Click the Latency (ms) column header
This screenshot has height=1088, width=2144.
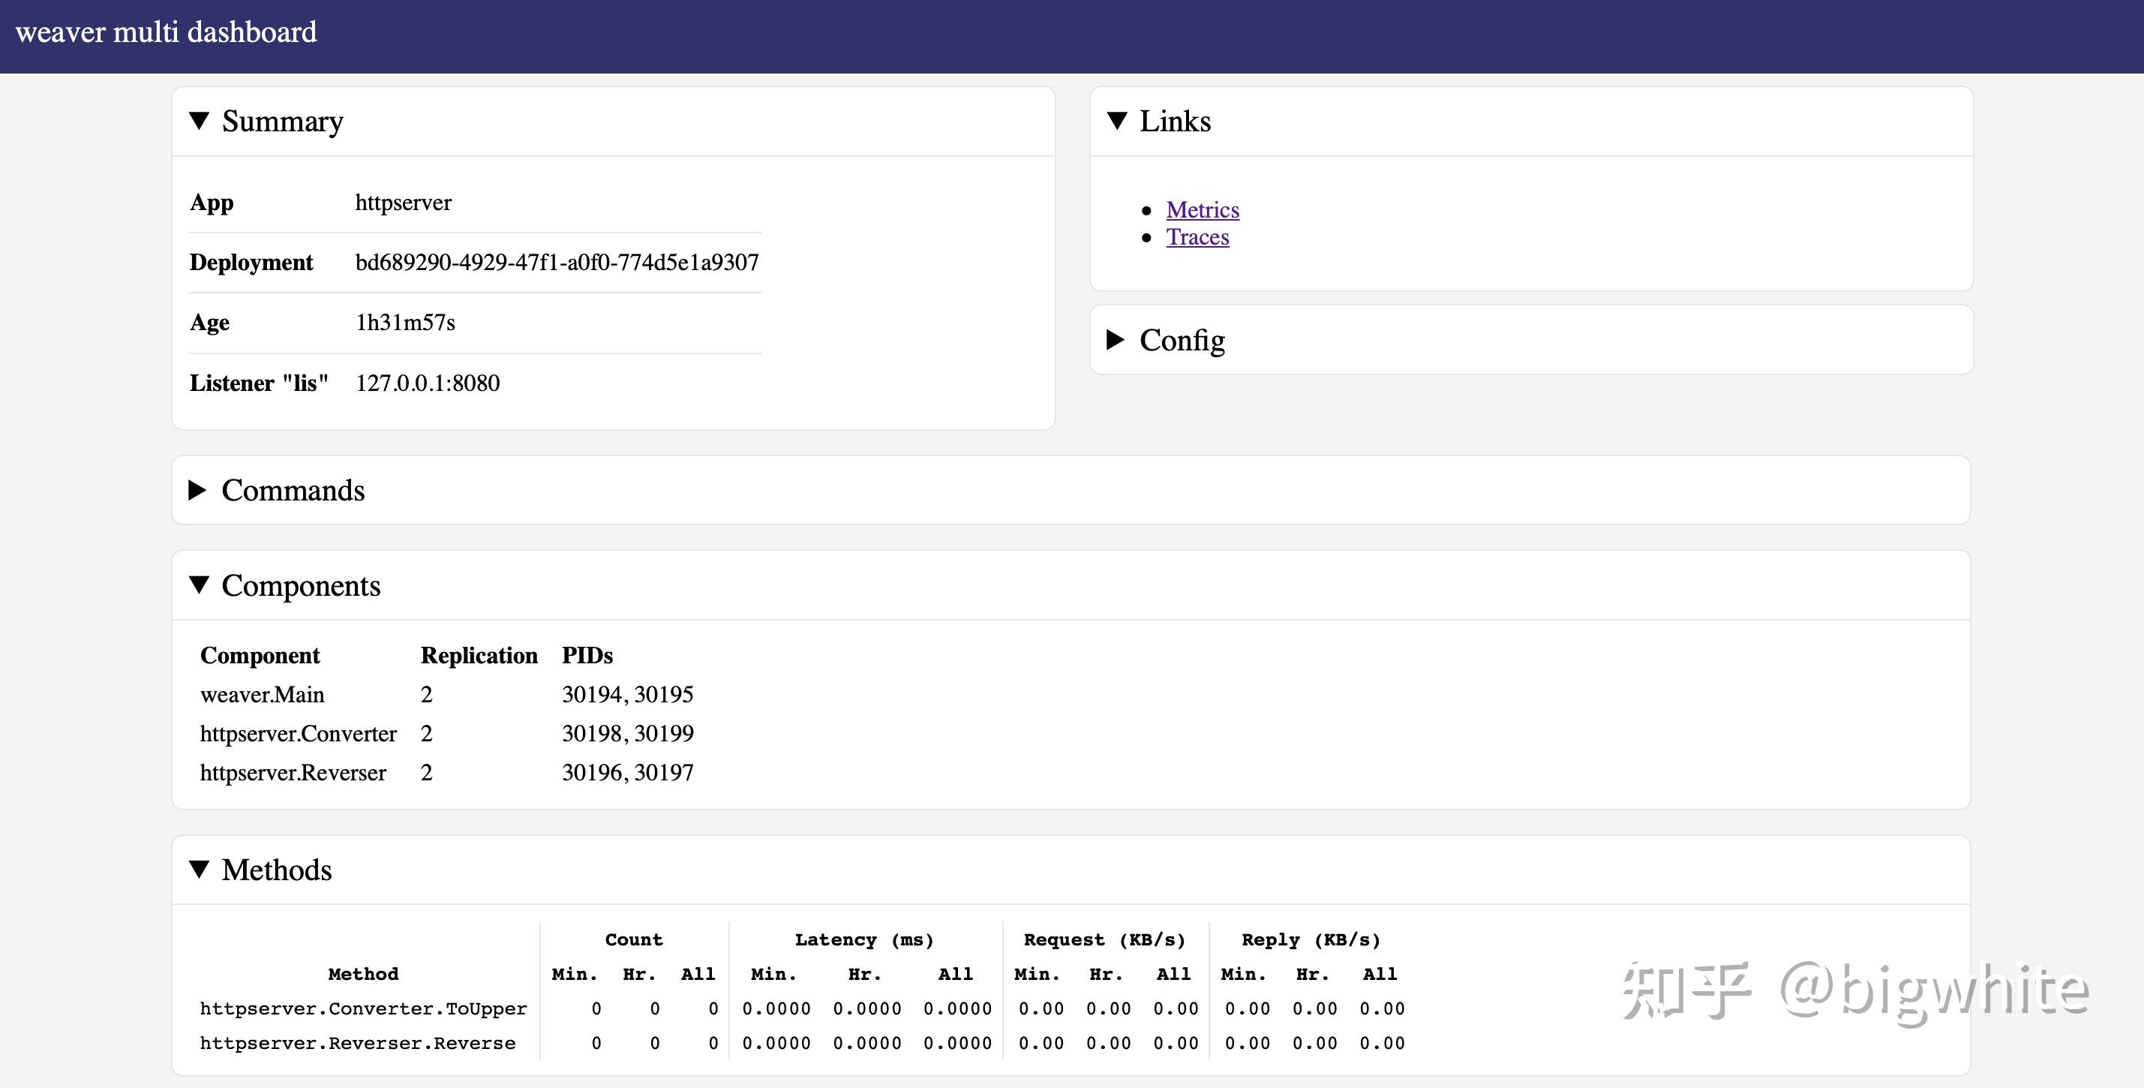click(864, 940)
